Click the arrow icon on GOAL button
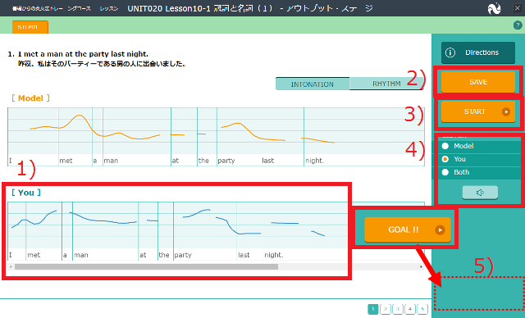Image resolution: width=525 pixels, height=318 pixels. [440, 230]
